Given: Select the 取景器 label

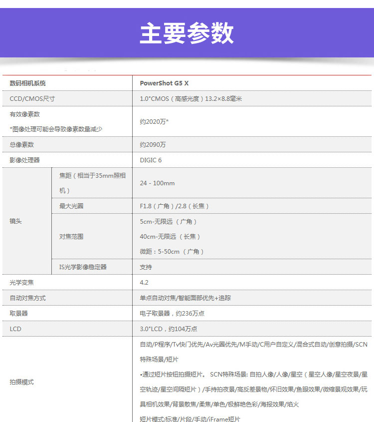Looking at the screenshot, I should click(x=19, y=313).
